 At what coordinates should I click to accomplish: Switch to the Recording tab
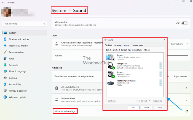coord(117,45)
